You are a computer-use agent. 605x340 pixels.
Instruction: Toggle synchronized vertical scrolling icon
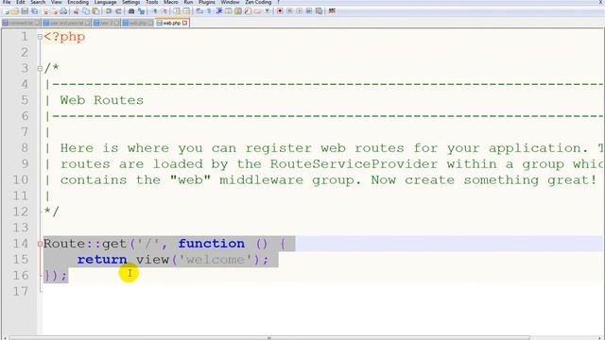pos(177,11)
